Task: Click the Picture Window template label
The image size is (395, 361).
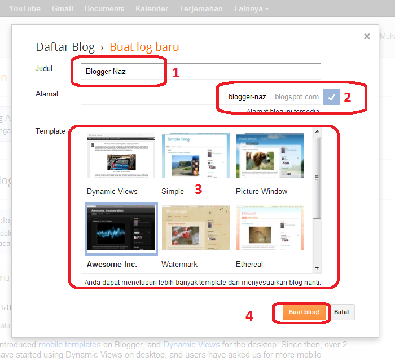Action: 261,192
